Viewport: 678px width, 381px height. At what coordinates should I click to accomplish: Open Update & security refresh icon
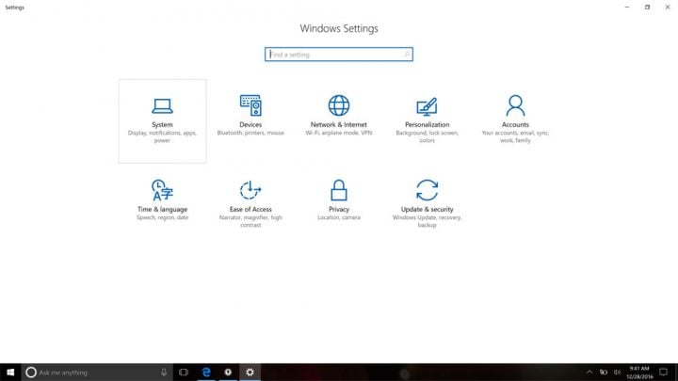tap(427, 190)
